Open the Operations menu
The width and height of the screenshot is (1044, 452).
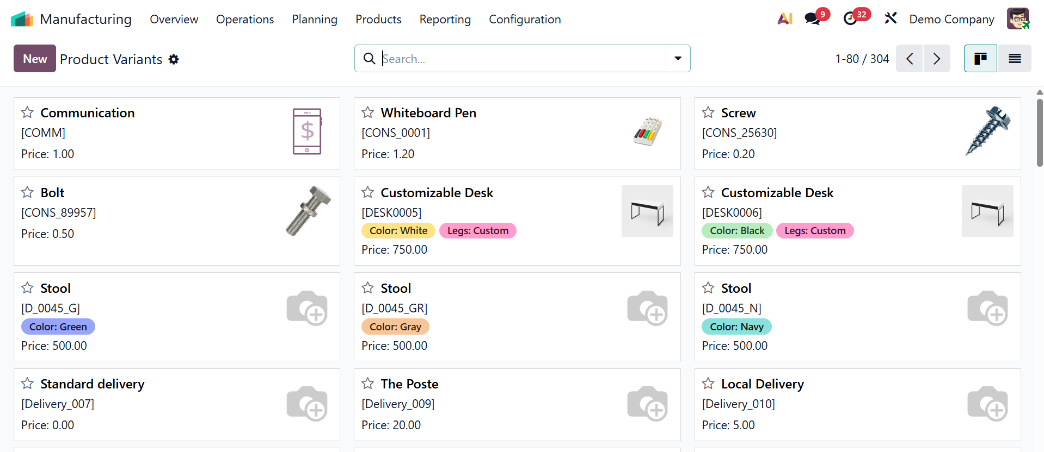(245, 20)
